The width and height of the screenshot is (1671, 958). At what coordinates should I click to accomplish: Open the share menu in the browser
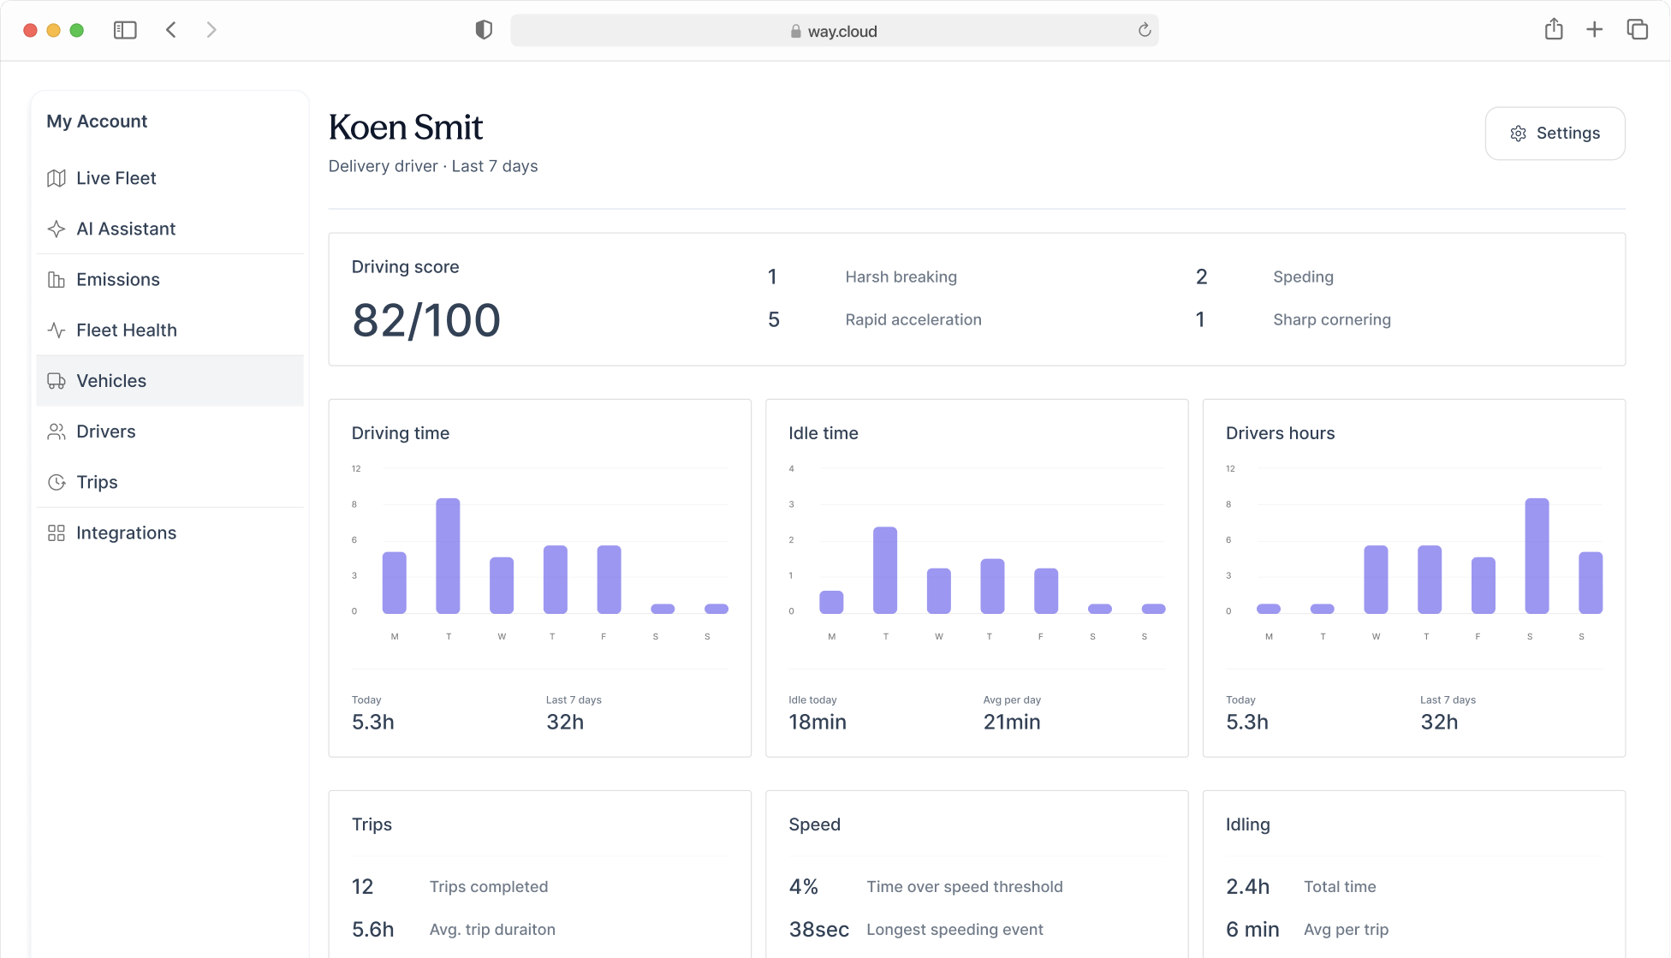point(1554,29)
